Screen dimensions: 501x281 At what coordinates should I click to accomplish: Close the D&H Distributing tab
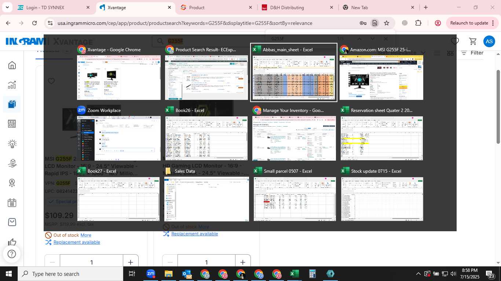(331, 7)
